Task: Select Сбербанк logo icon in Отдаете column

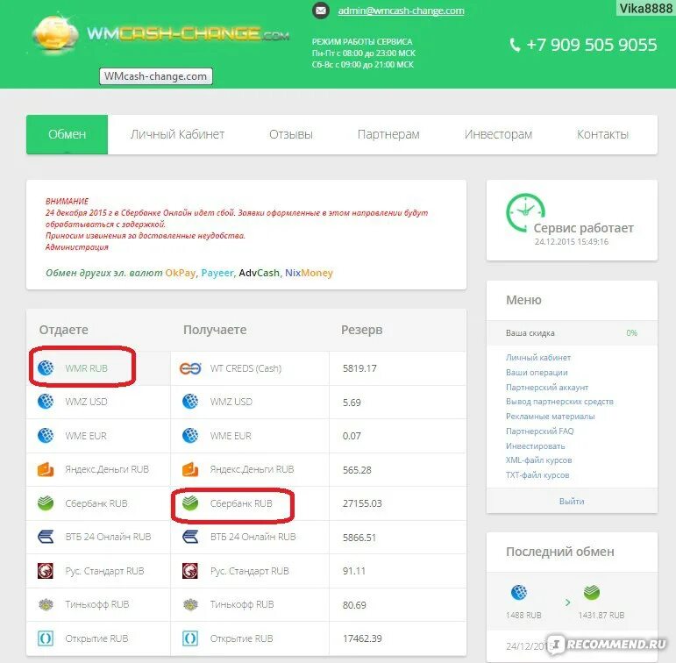Action: pos(46,503)
